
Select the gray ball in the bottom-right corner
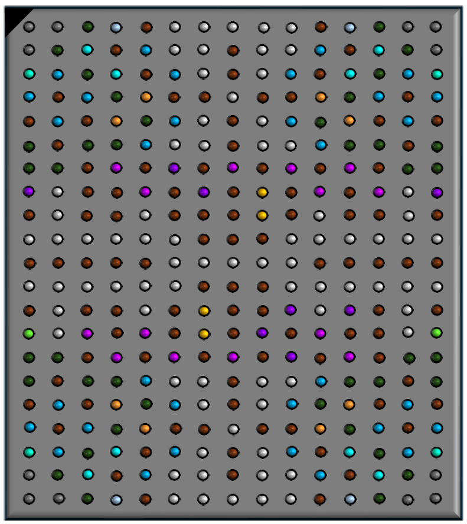click(x=436, y=498)
